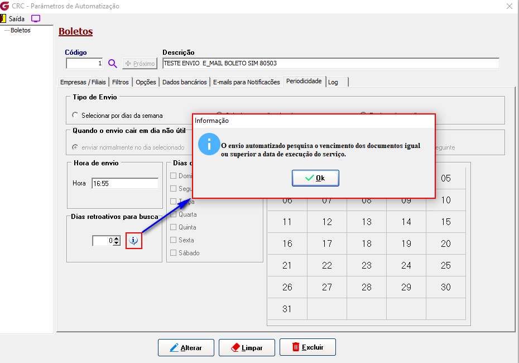The image size is (519, 363).
Task: Select day 24 in the calendar grid
Action: point(406,266)
